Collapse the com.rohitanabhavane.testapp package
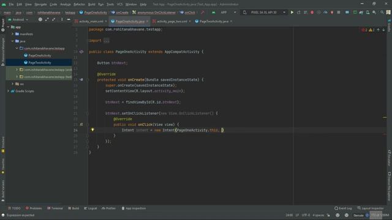The image size is (392, 220). point(17,48)
